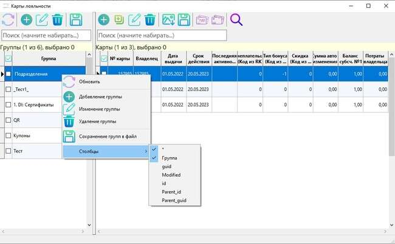Click the delete group trash icon in left toolbar
The image size is (395, 244).
(x=58, y=20)
